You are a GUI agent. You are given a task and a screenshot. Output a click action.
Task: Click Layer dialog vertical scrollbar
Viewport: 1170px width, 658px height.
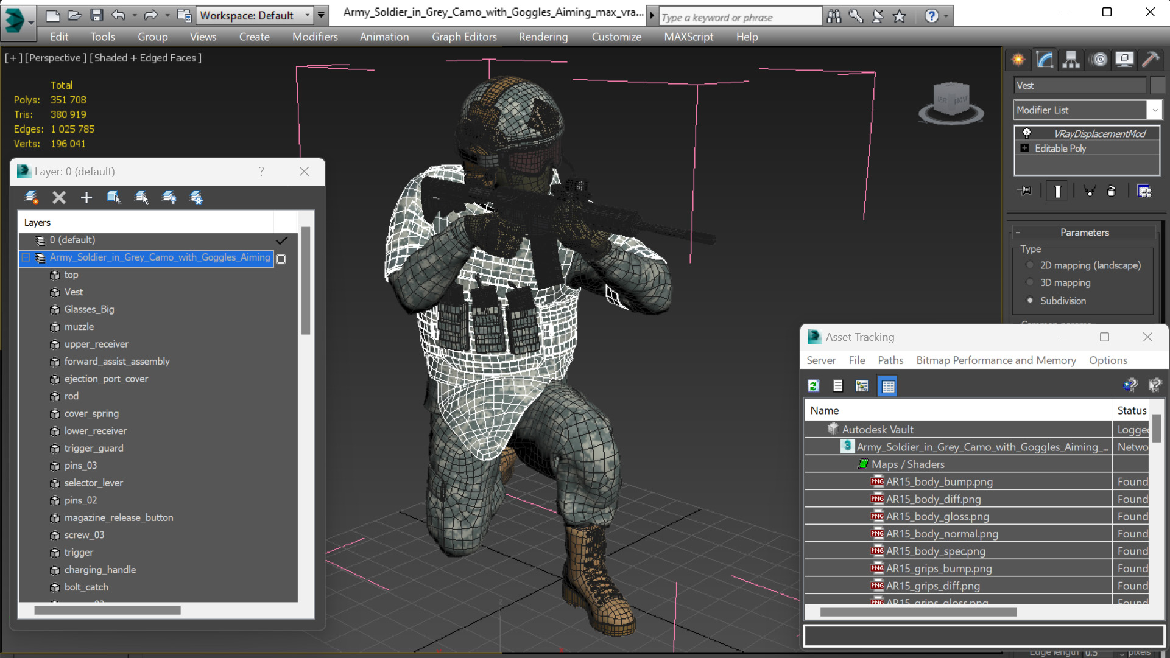pos(306,280)
